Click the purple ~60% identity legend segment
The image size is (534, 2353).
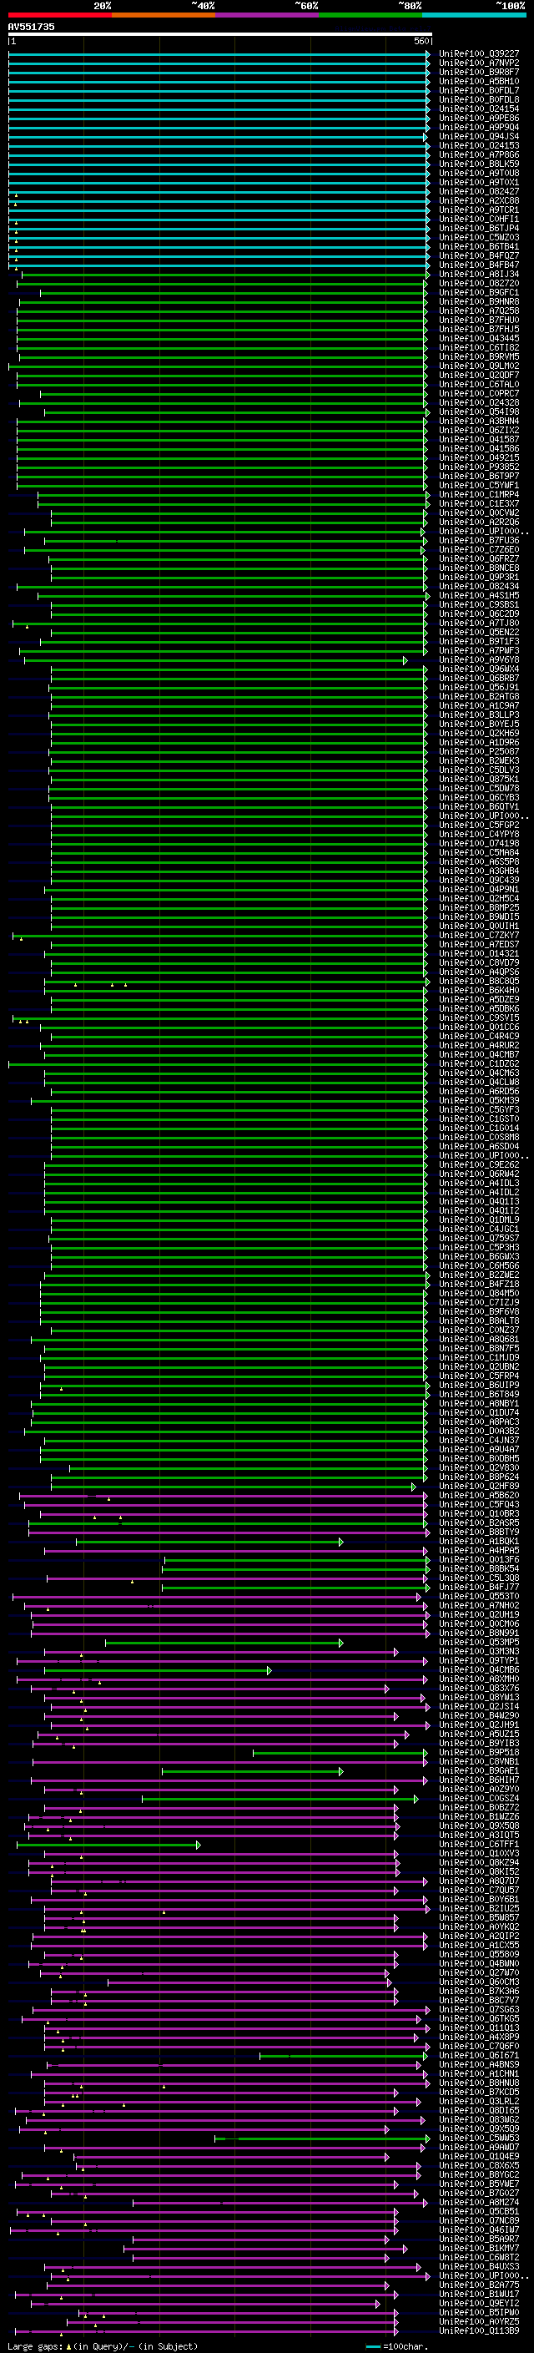pyautogui.click(x=268, y=15)
